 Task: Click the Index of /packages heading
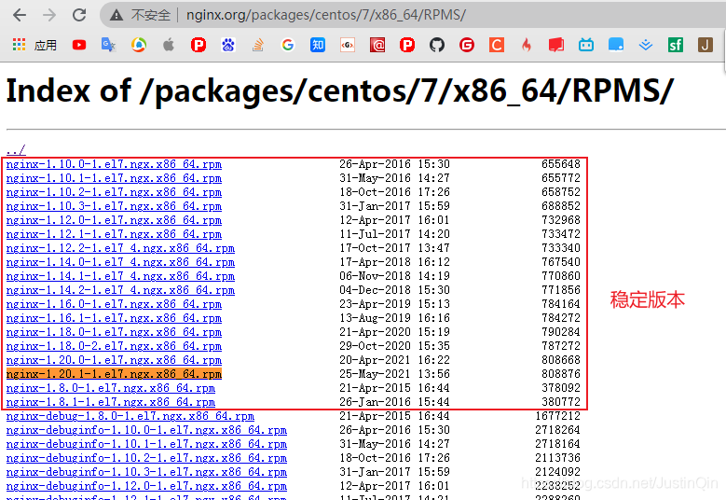(x=340, y=91)
